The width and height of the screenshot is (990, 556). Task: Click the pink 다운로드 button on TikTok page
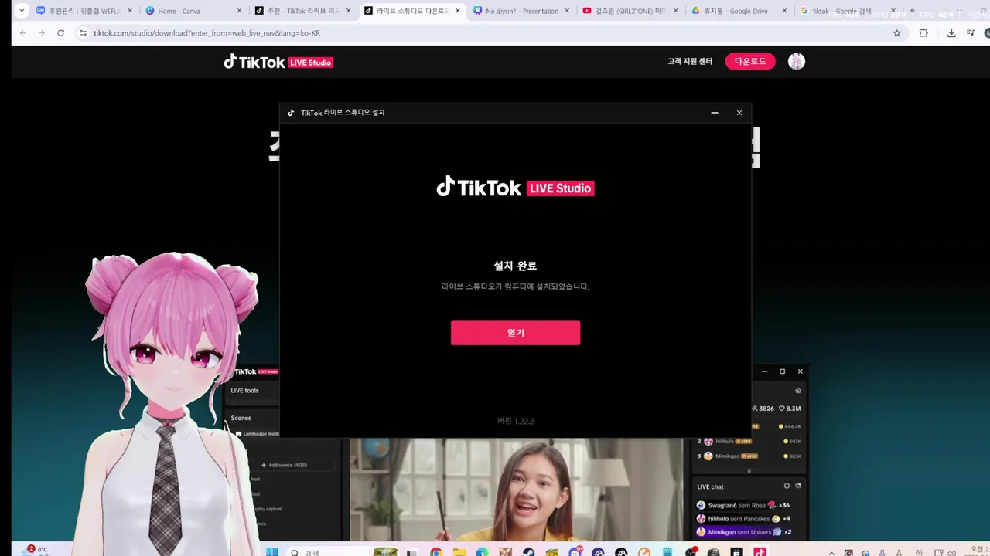click(x=749, y=61)
